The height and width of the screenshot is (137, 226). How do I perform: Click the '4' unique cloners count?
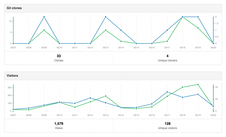coord(168,56)
